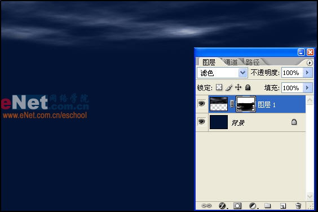Switch to the 图层 tab
This screenshot has height=212, width=318.
point(209,62)
